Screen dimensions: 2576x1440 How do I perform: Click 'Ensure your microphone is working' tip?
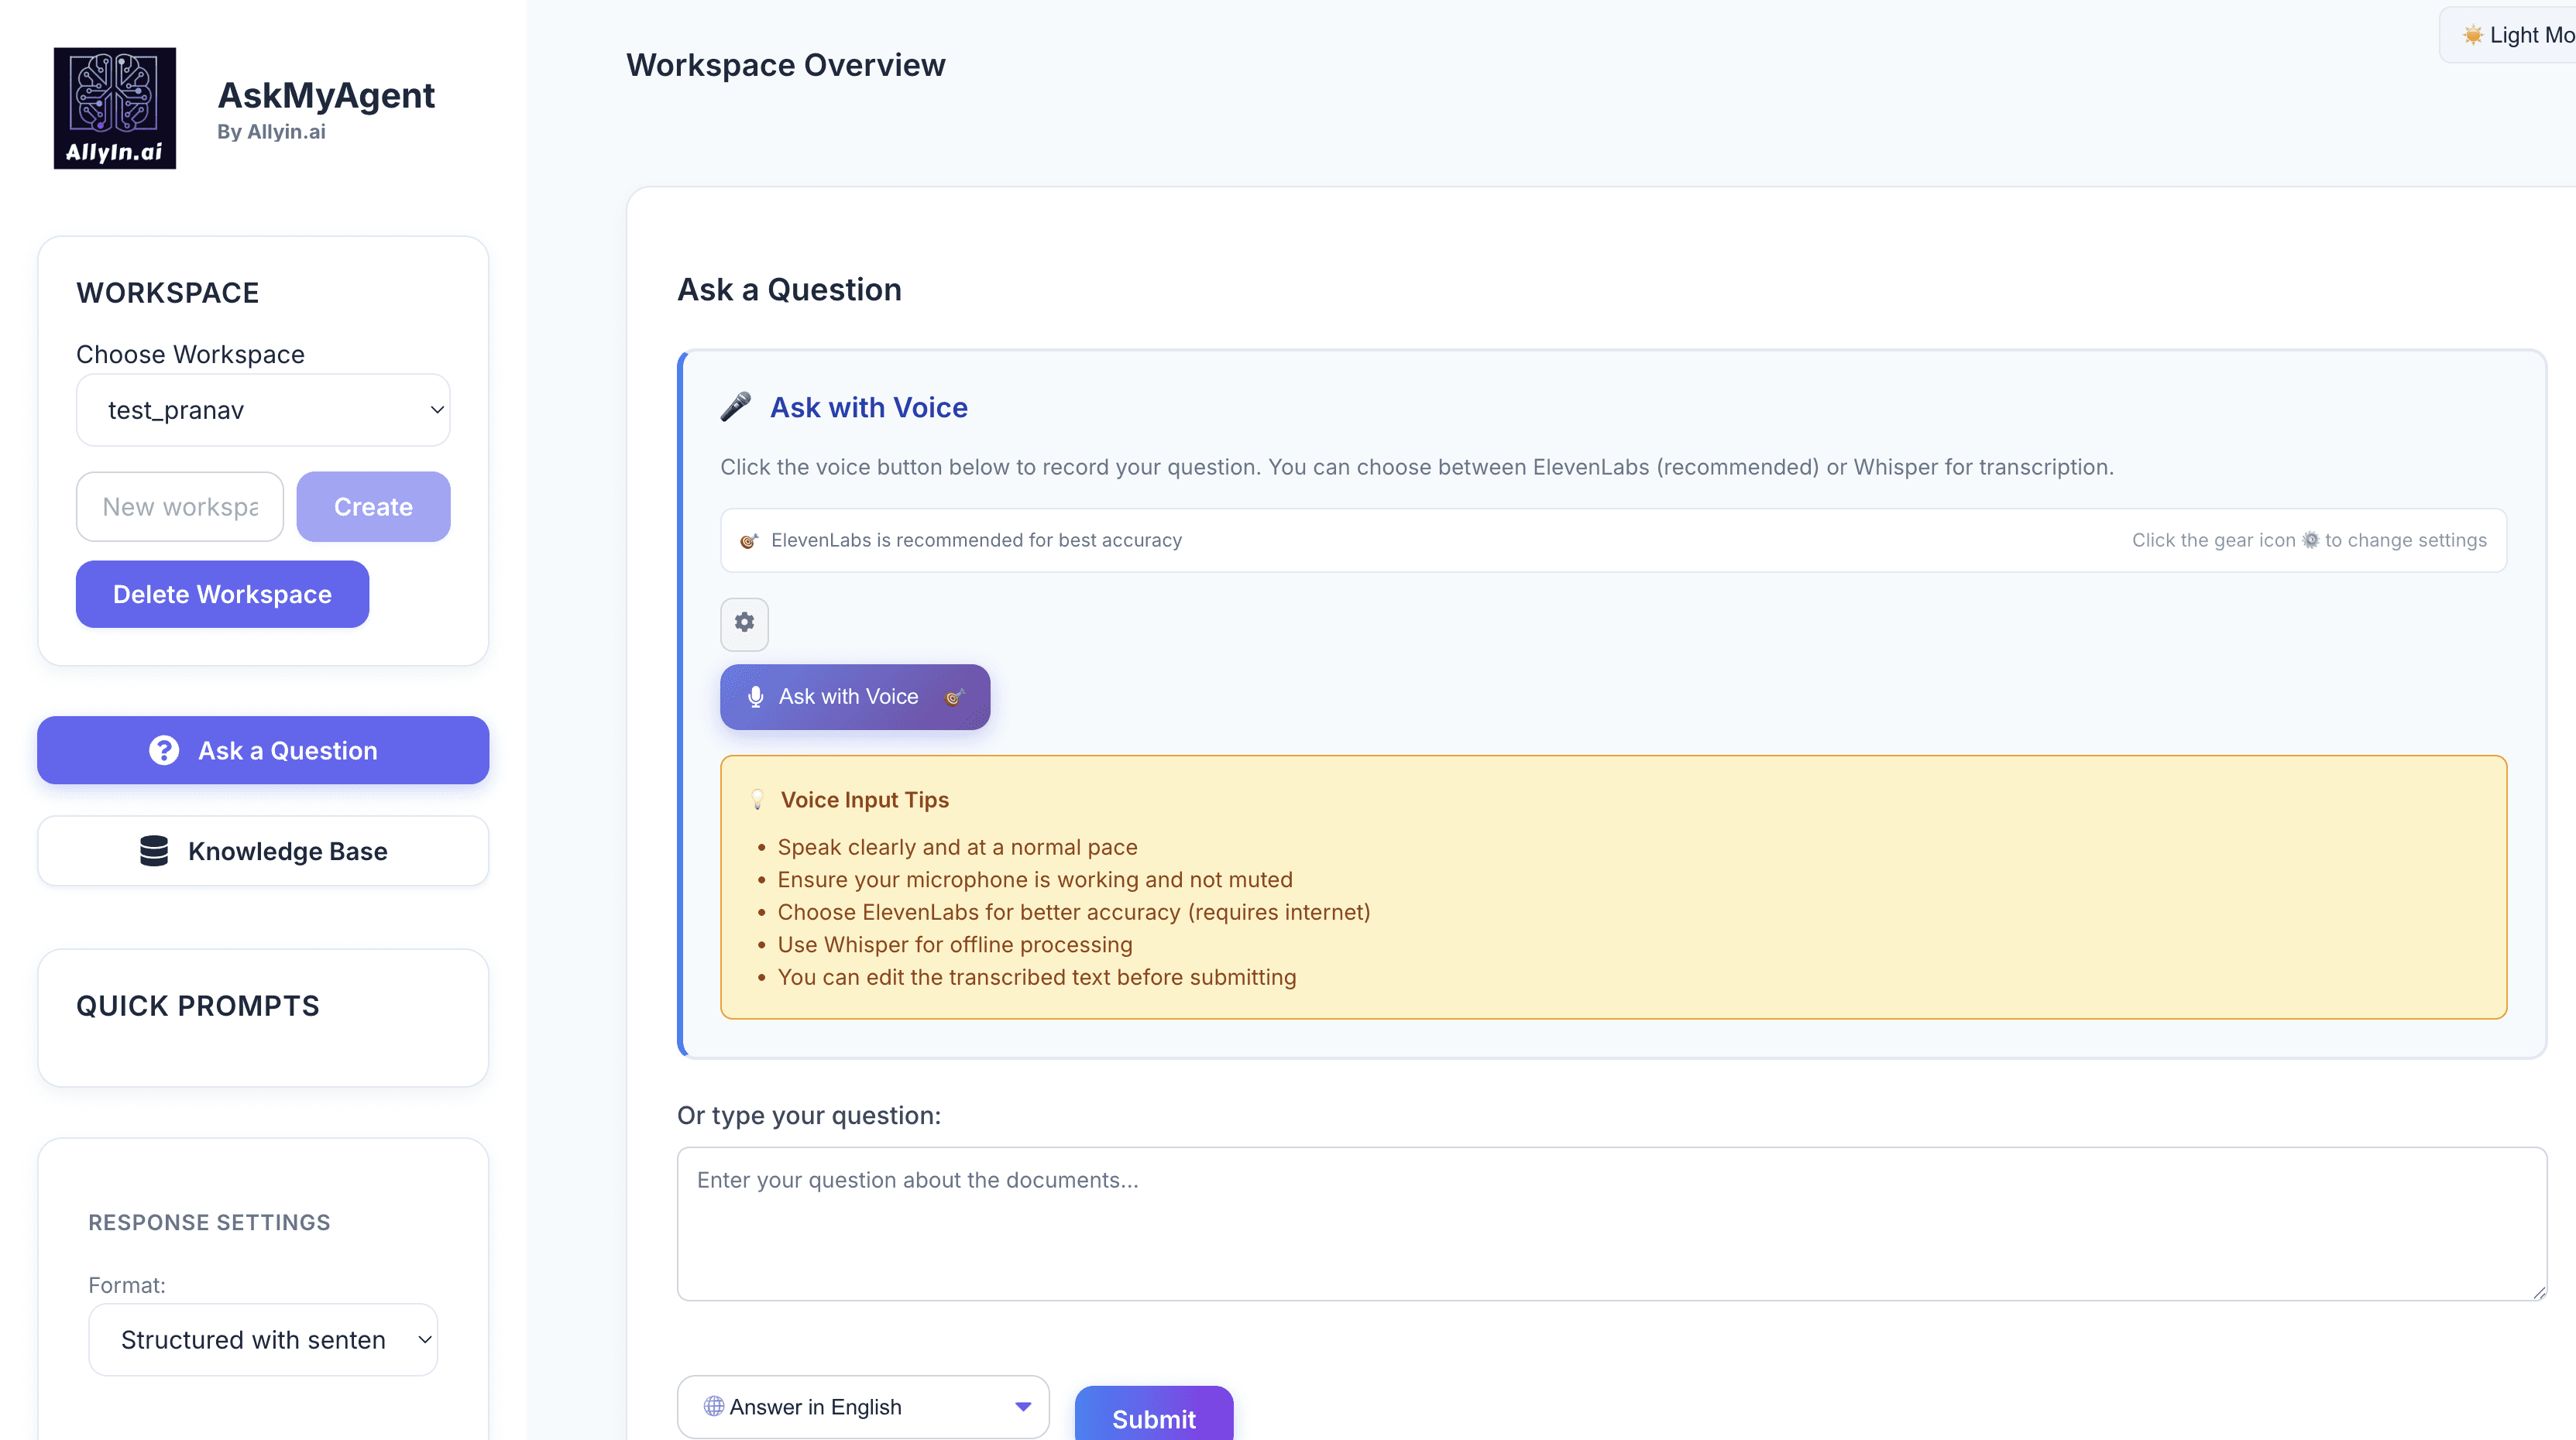click(x=1035, y=879)
